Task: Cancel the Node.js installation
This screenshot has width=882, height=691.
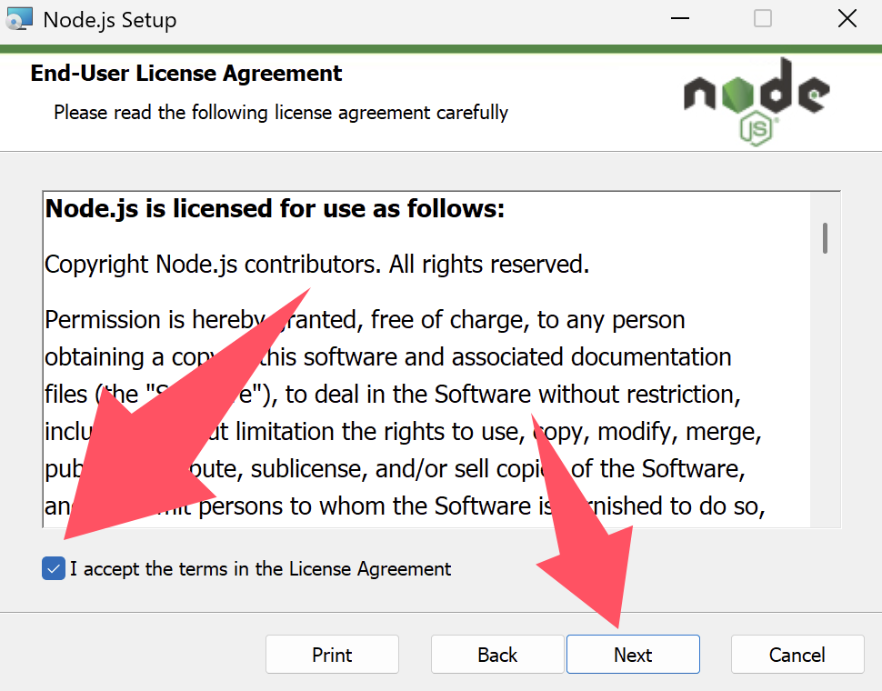Action: pos(797,655)
